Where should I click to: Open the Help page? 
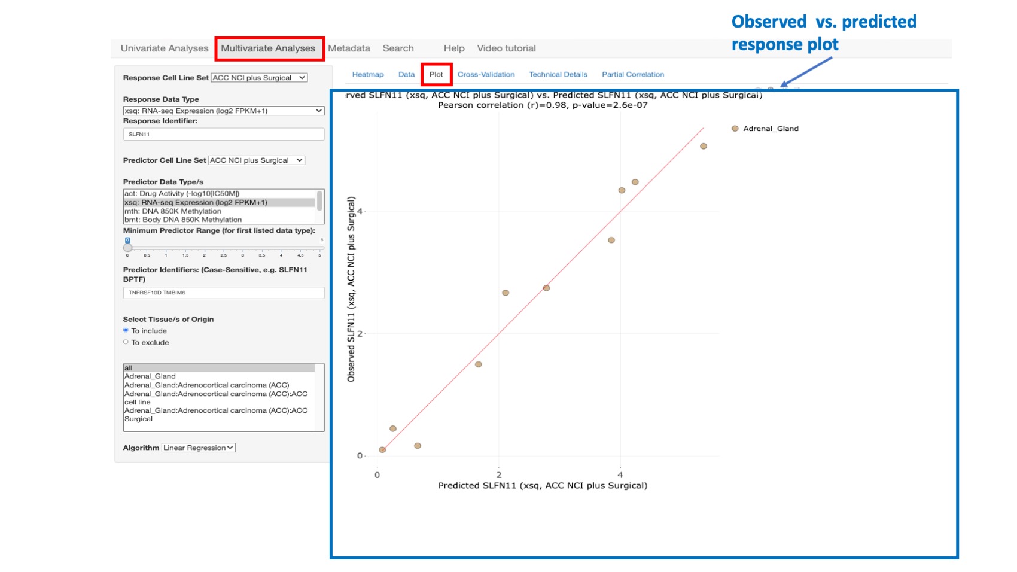[x=453, y=48]
